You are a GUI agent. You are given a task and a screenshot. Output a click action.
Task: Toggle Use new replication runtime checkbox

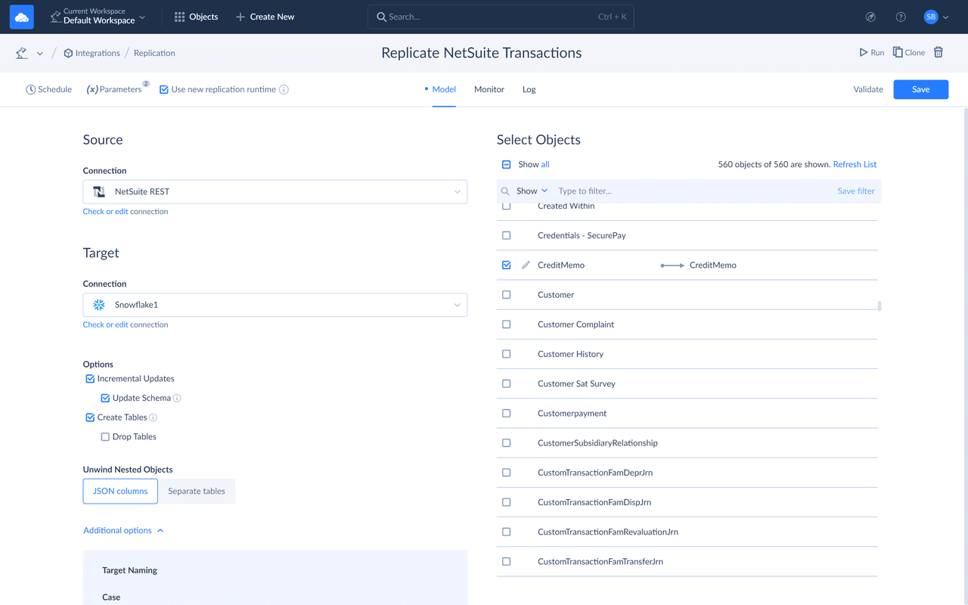[164, 89]
